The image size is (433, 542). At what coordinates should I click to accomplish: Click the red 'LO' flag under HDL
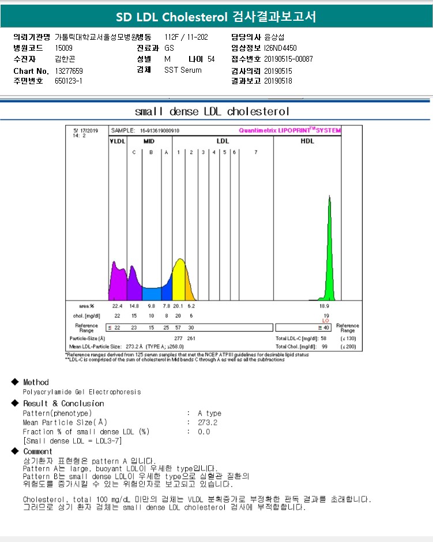pyautogui.click(x=326, y=321)
